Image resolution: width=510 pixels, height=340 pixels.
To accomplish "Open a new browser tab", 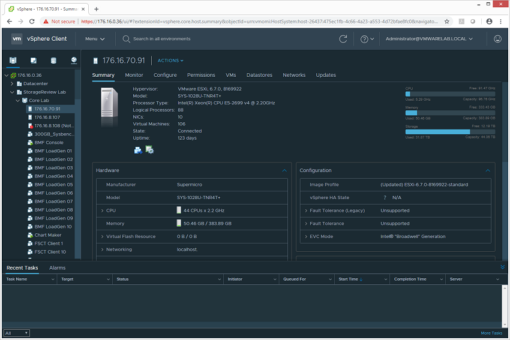I will point(96,9).
